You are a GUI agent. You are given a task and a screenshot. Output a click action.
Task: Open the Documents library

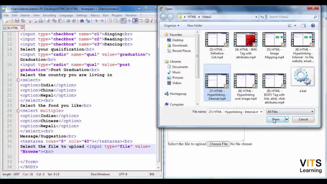click(178, 67)
